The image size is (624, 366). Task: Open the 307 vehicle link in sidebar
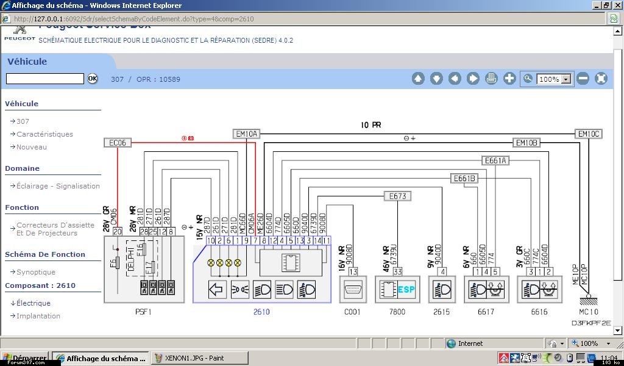[x=23, y=121]
